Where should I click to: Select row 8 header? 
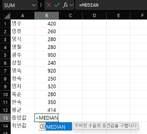point(5,79)
